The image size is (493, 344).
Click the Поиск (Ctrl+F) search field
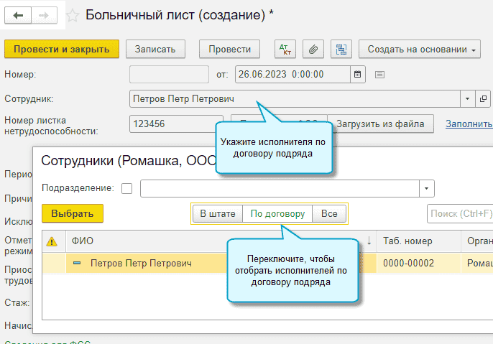pyautogui.click(x=460, y=214)
